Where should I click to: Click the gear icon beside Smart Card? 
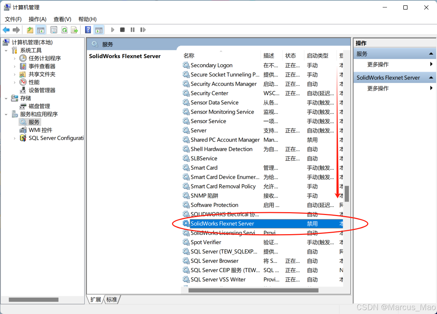click(186, 168)
